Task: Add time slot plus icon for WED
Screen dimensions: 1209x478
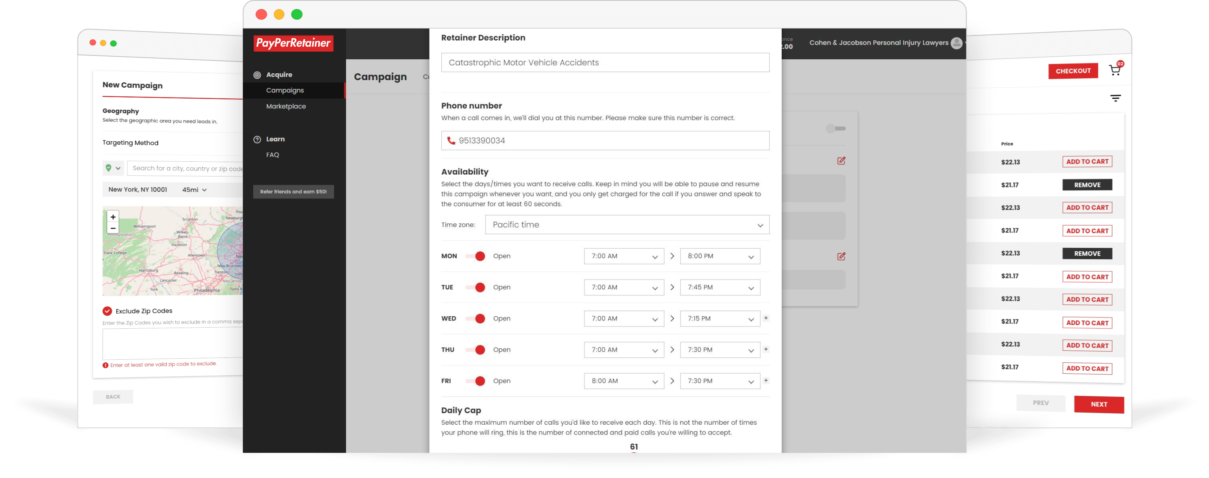Action: 766,318
